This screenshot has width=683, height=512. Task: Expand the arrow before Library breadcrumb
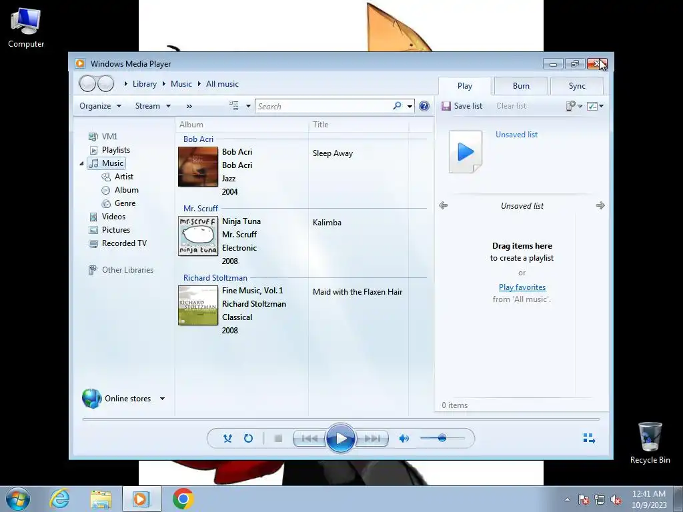[x=125, y=83]
